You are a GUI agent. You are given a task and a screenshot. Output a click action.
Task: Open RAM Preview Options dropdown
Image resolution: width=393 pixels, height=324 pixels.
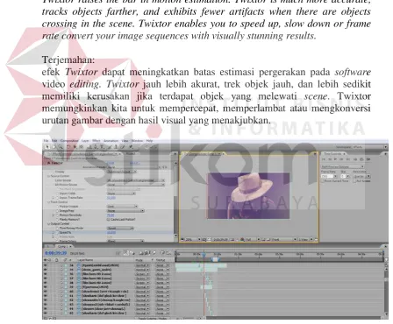(x=342, y=166)
